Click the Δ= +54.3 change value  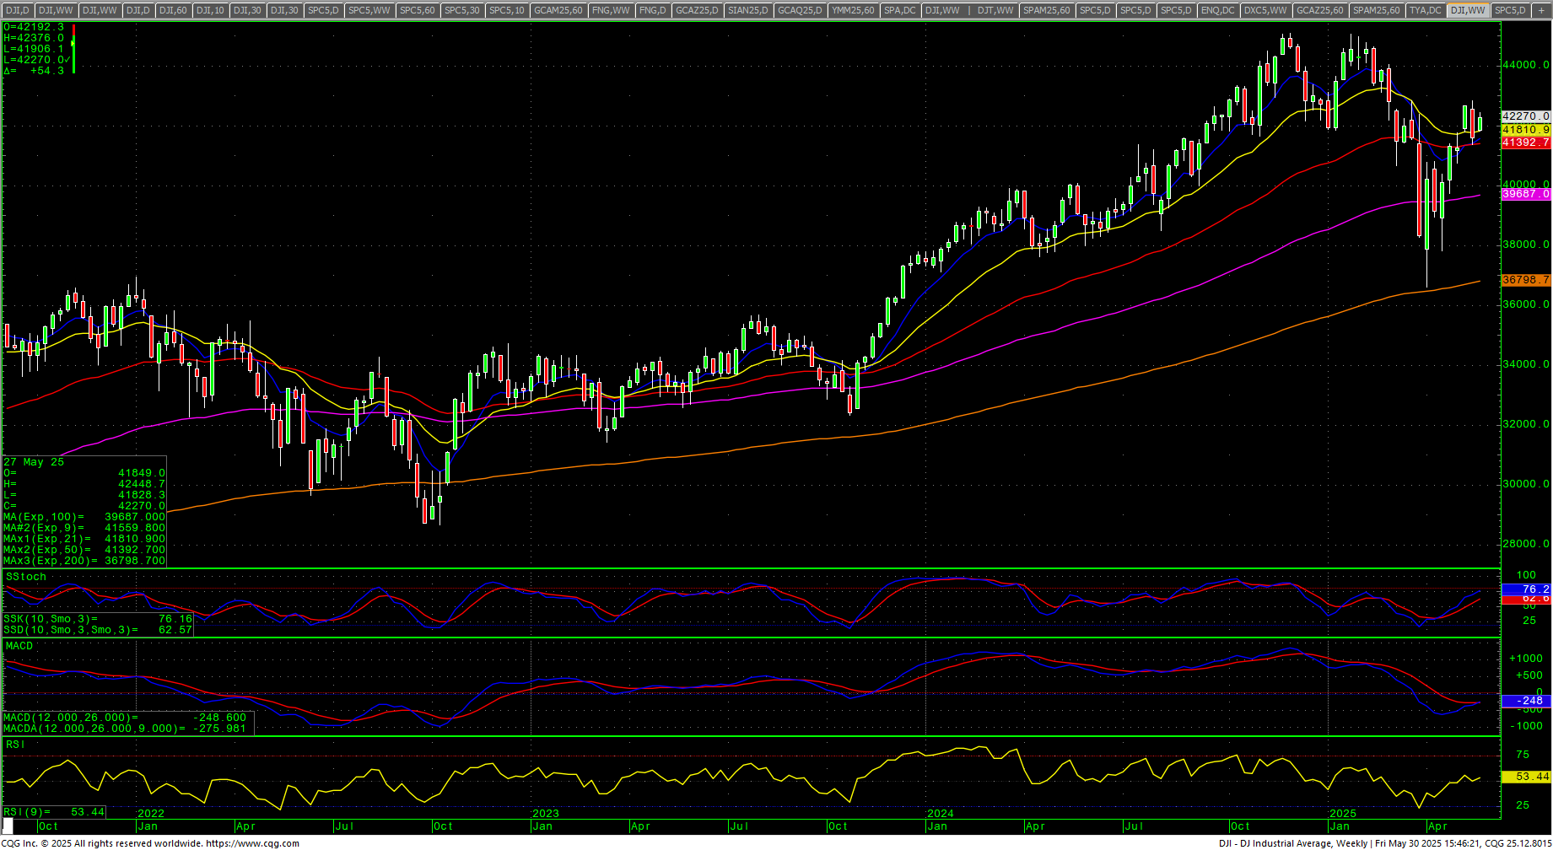34,71
